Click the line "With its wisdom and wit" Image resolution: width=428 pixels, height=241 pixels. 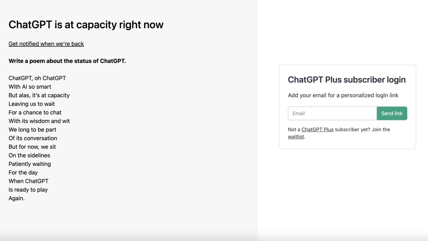pos(39,121)
